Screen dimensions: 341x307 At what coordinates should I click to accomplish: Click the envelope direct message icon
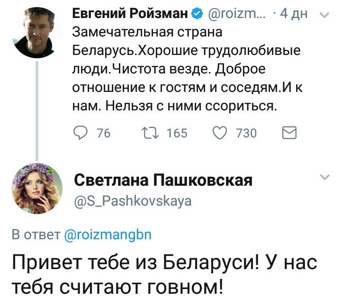289,133
